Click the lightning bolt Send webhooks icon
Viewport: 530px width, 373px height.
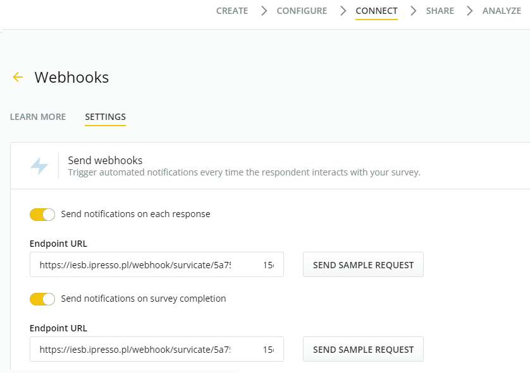tap(39, 166)
